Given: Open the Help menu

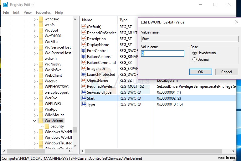Looking at the screenshot, I should [x=59, y=13].
